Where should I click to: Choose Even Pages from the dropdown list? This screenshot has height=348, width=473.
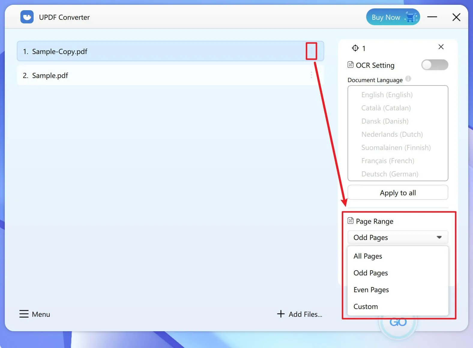coord(398,290)
